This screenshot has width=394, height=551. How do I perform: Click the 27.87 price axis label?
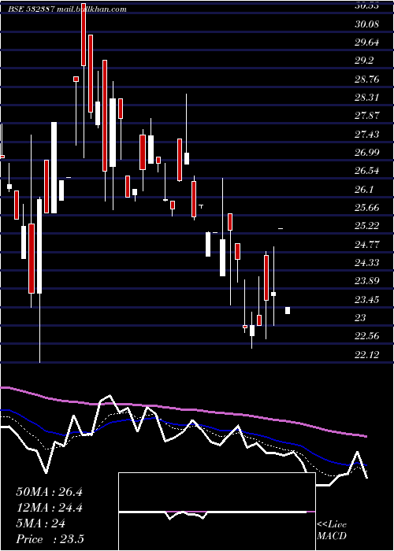point(367,116)
